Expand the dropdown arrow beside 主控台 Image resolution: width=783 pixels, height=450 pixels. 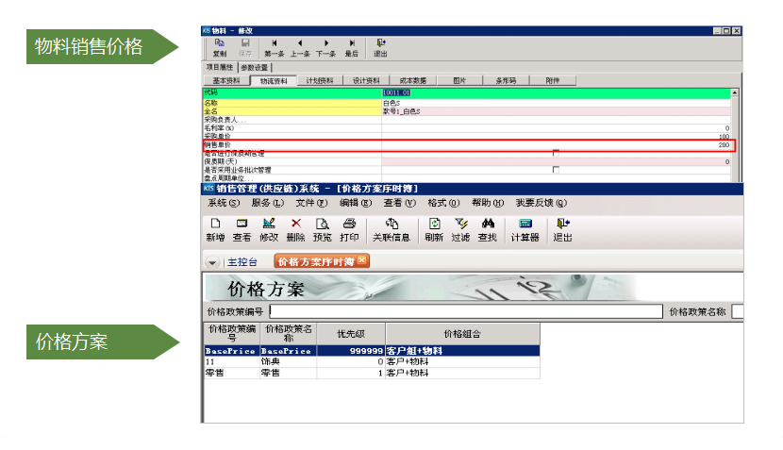(212, 261)
